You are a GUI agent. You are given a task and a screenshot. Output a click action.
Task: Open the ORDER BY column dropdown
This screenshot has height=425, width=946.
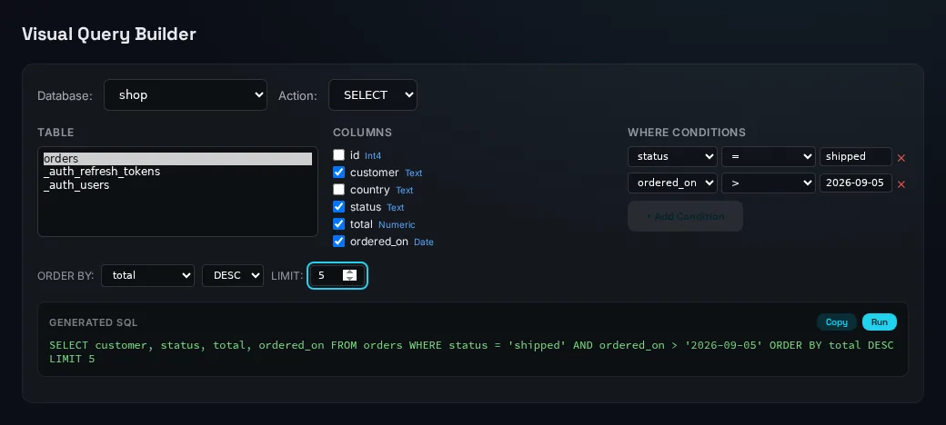tap(147, 276)
